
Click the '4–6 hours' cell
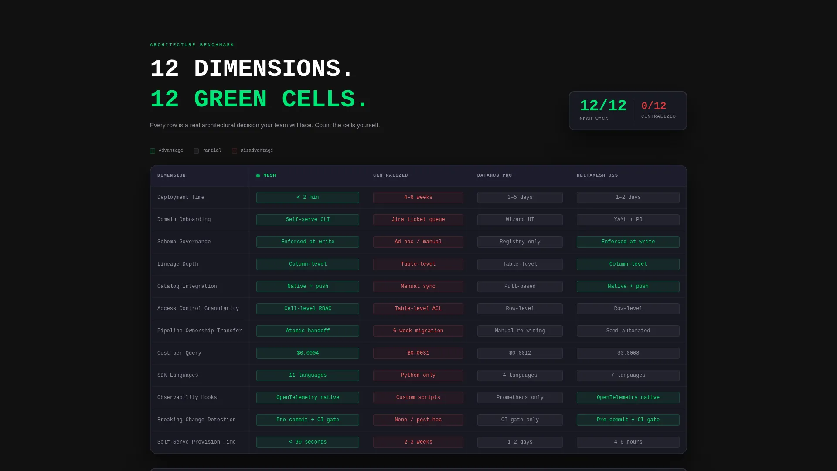628,442
